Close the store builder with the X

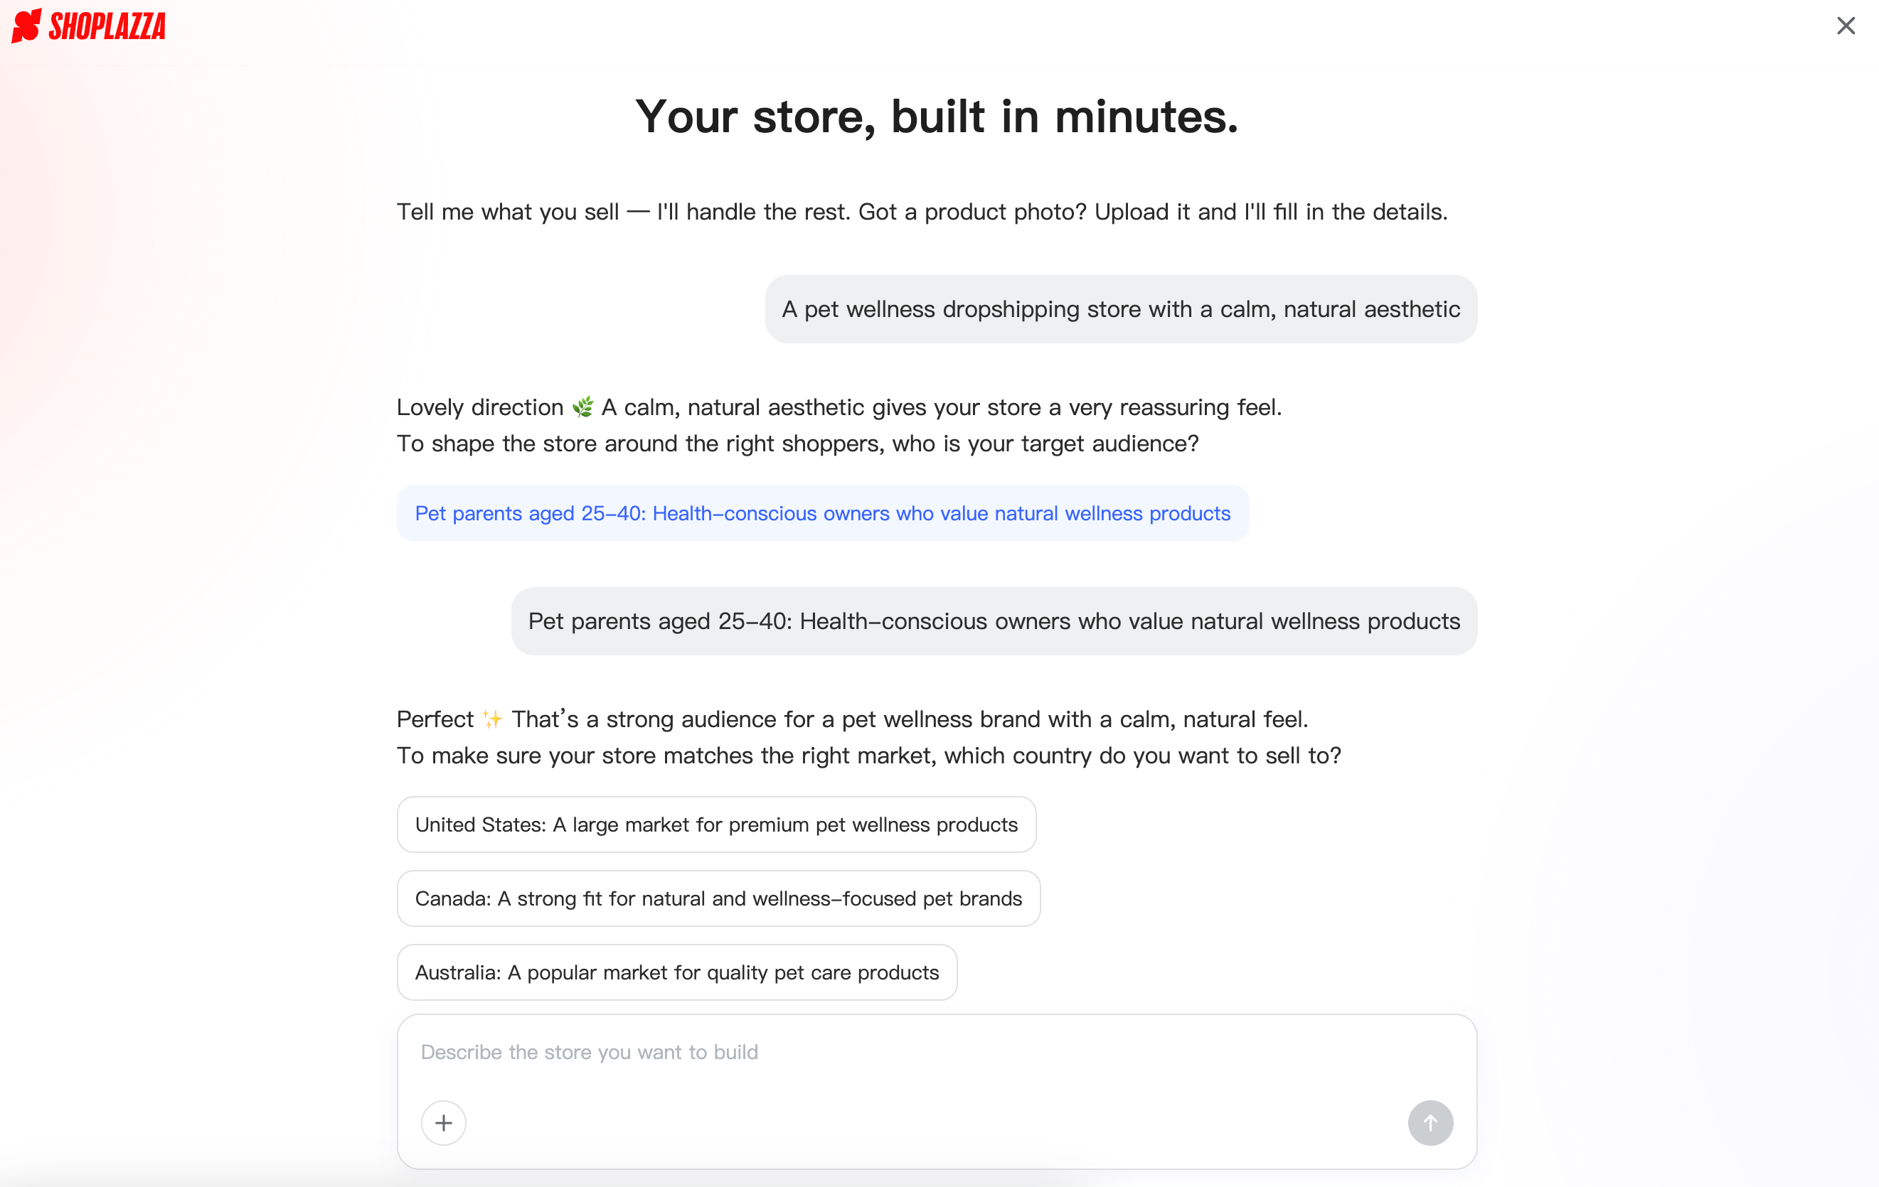pos(1846,26)
